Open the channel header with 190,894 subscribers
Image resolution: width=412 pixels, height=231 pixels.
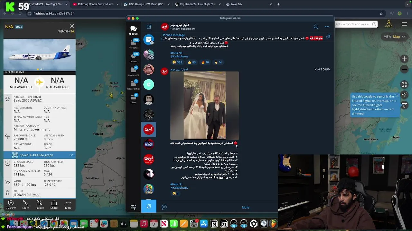pos(180,27)
